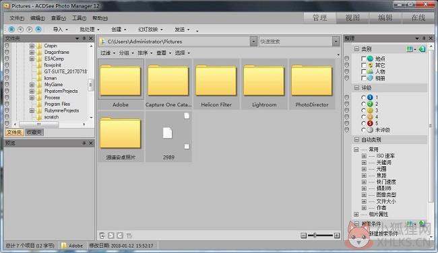Open the 排序 sort dropdown
This screenshot has height=253, width=438.
click(x=145, y=52)
